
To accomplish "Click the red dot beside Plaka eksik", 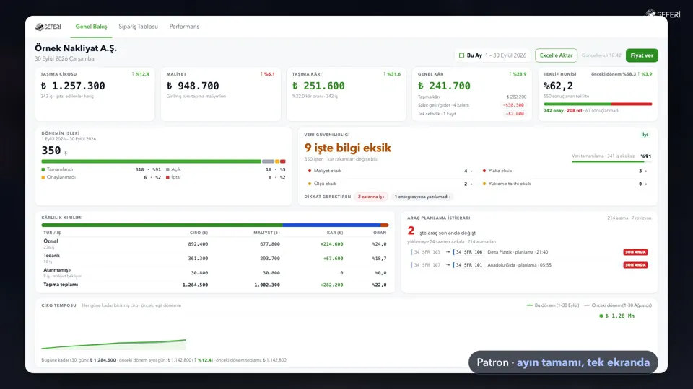I will [484, 171].
